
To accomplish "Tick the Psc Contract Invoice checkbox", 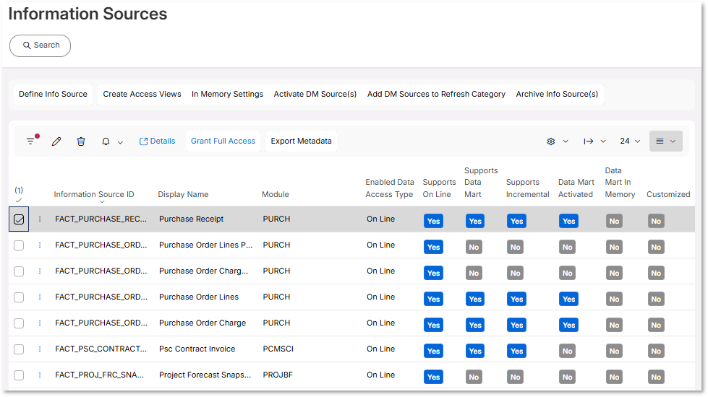I will pos(19,349).
